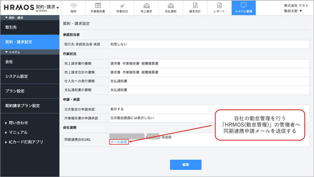Click the 作業報告書 calendar icon
The width and height of the screenshot is (314, 177).
(x=98, y=5)
